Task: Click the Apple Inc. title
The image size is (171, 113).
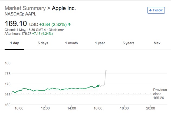Action: [64, 8]
